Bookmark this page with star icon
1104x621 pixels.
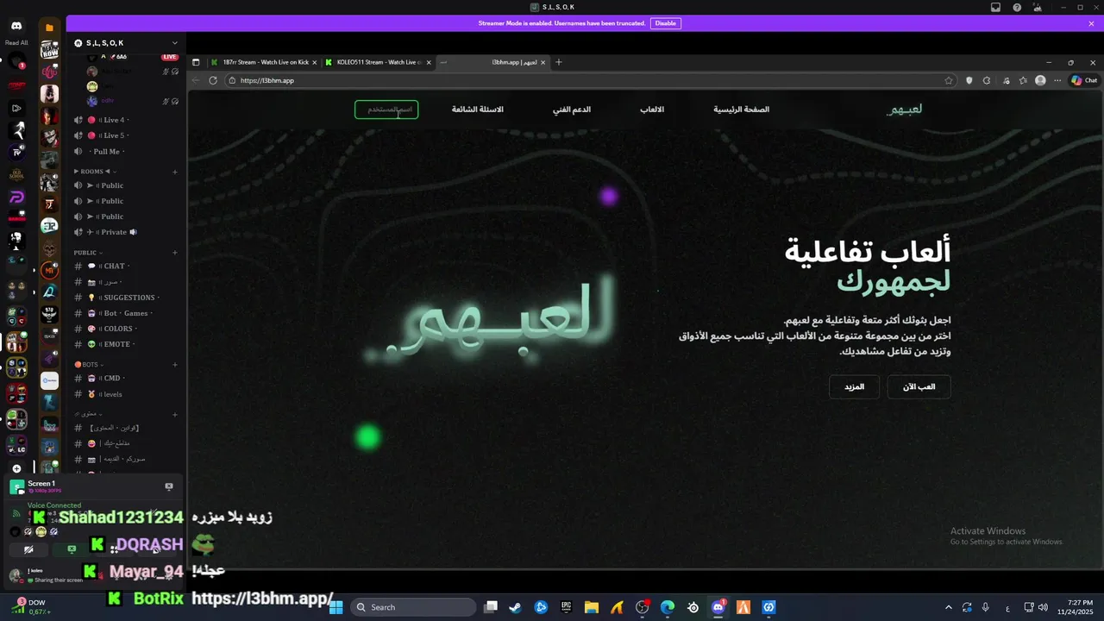pyautogui.click(x=949, y=80)
